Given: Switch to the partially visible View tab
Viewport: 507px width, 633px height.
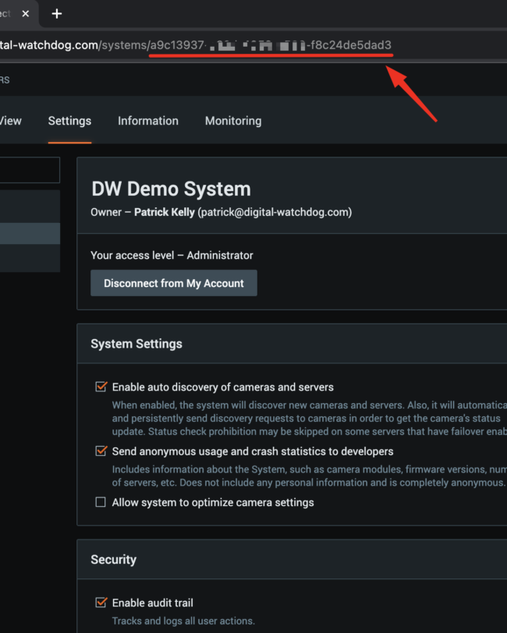Looking at the screenshot, I should point(10,121).
